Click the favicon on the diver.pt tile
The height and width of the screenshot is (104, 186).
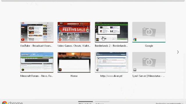(x=97, y=70)
